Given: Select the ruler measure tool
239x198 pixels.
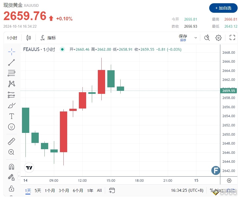Looking at the screenshot, I should tap(11, 141).
